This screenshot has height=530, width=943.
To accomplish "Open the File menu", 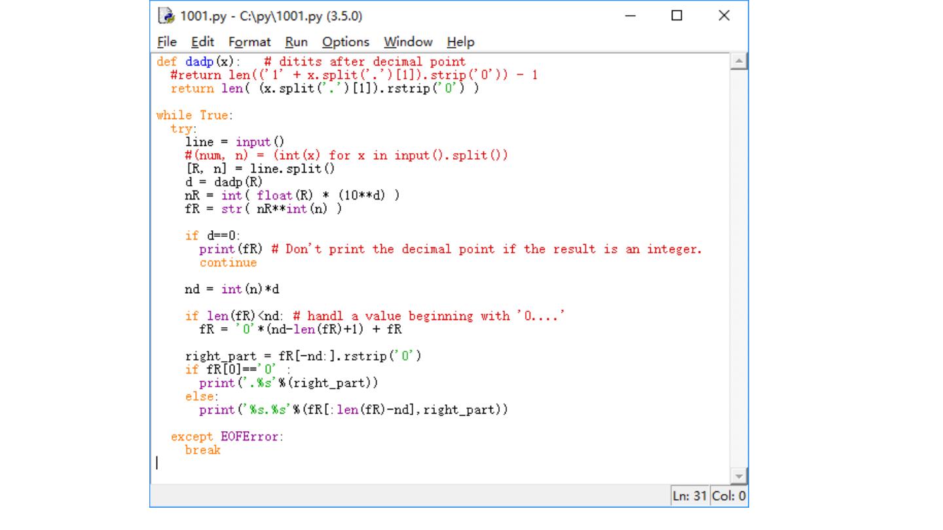I will click(x=167, y=42).
